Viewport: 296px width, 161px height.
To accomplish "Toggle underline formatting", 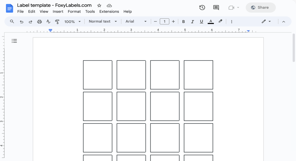I will point(202,22).
